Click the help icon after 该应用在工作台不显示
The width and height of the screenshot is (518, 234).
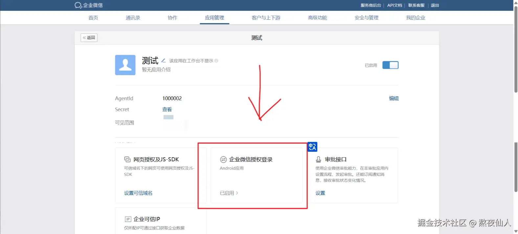pyautogui.click(x=216, y=61)
